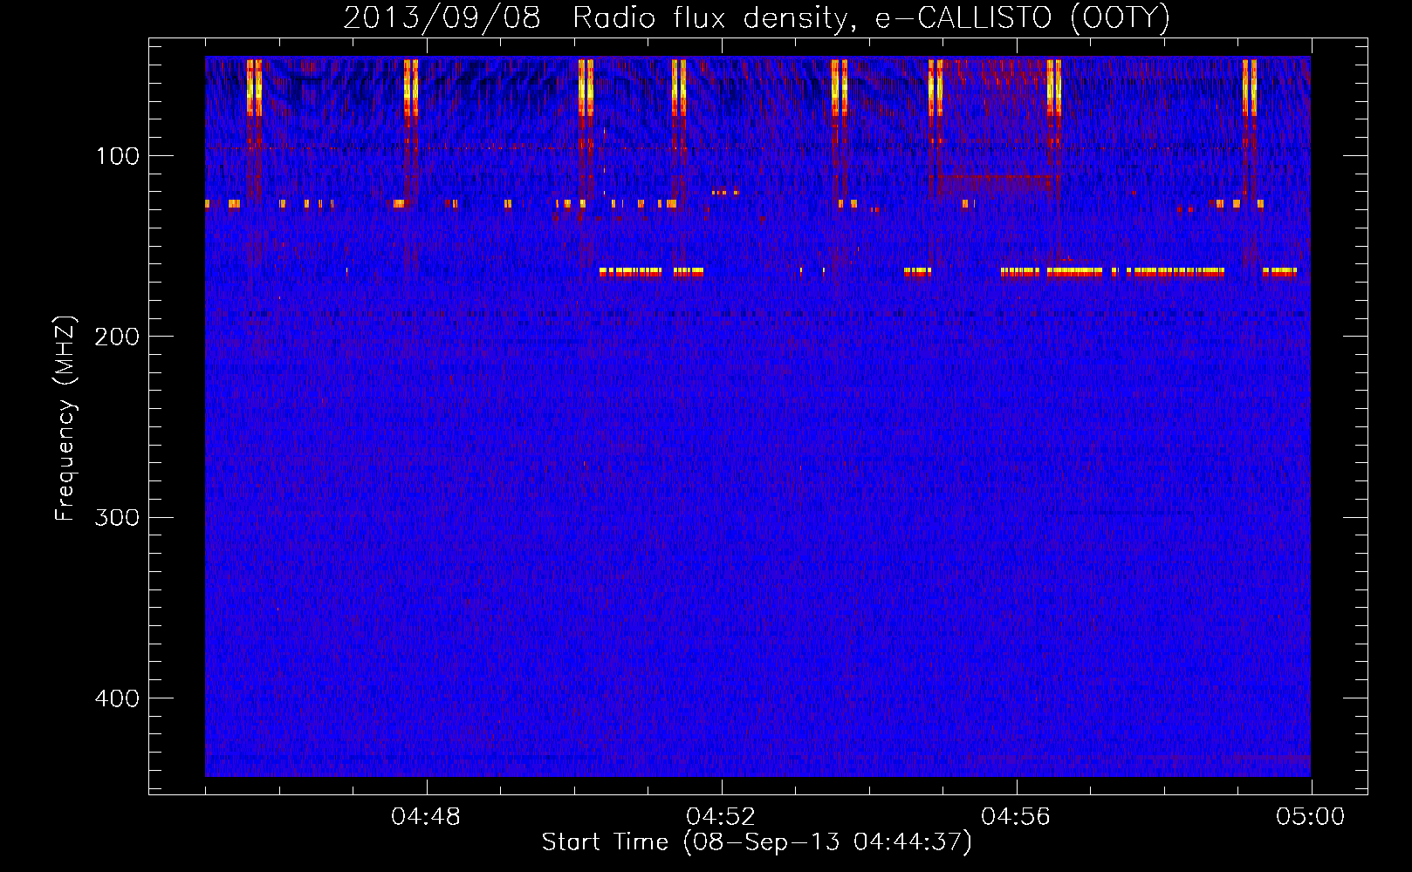The width and height of the screenshot is (1412, 872).
Task: Click the 100 frequency tick label
Action: 118,156
